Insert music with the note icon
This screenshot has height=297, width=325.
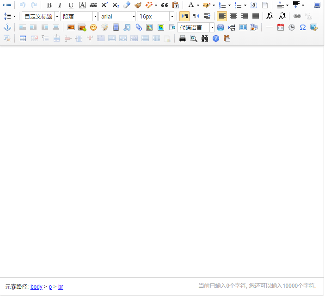click(x=127, y=27)
